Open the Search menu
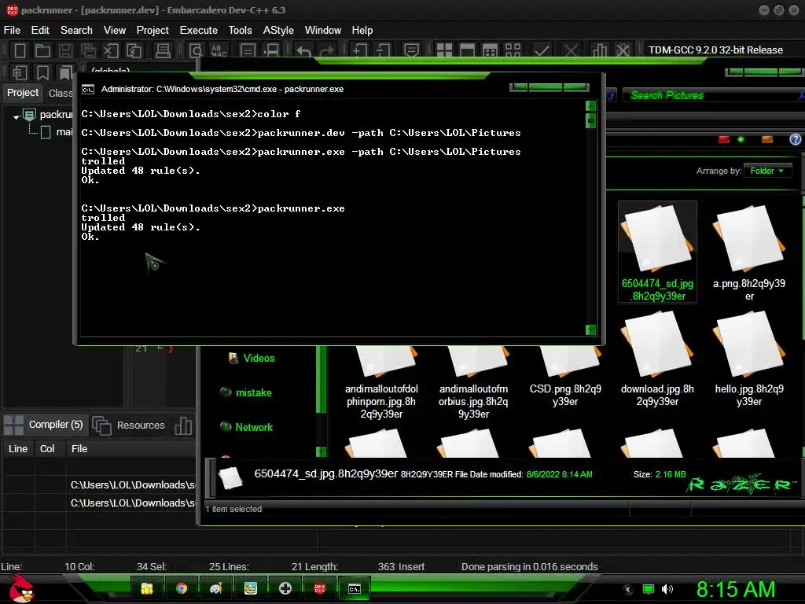The width and height of the screenshot is (805, 604). tap(76, 31)
